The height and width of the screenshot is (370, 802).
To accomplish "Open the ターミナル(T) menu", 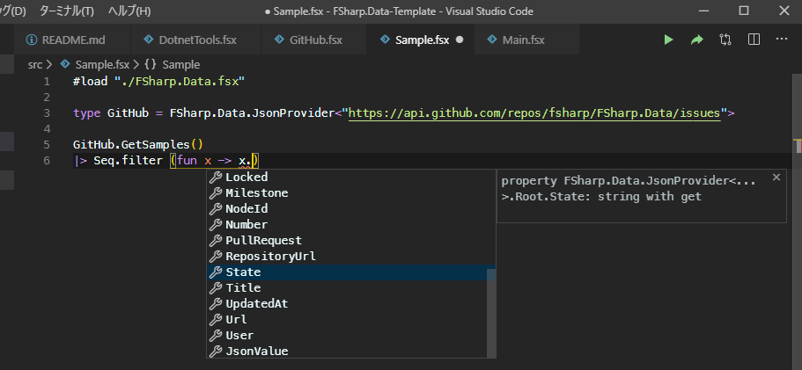I will point(67,11).
